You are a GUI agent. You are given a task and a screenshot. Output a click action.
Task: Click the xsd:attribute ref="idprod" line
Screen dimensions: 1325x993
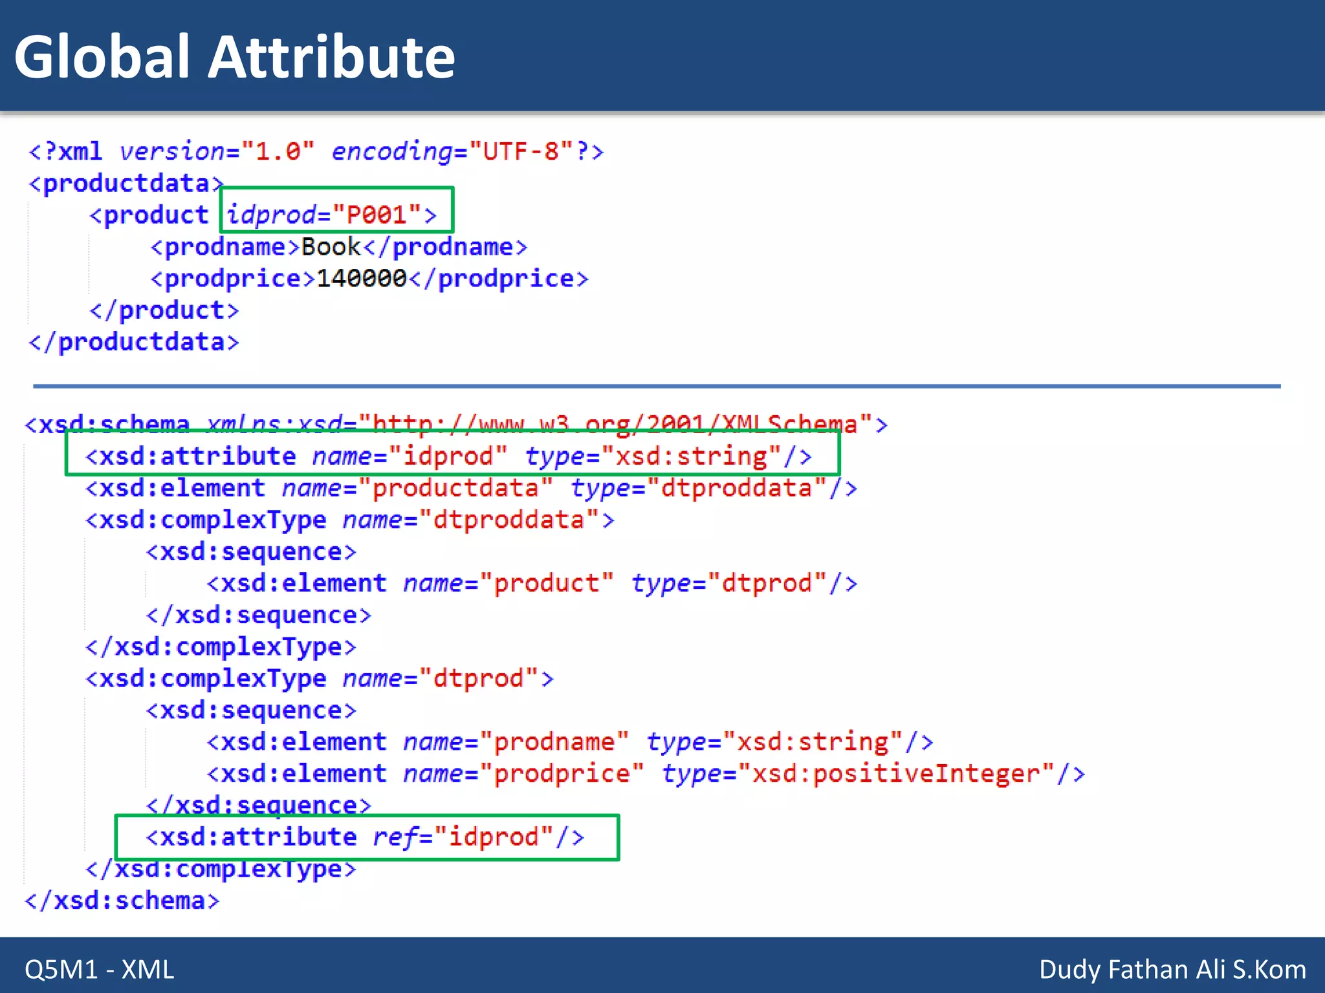[366, 837]
